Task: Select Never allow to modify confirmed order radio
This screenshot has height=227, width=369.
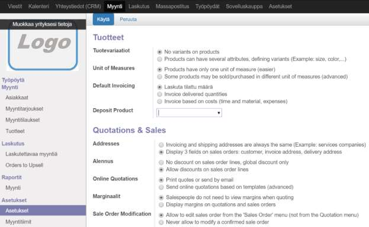Action: tap(161, 222)
